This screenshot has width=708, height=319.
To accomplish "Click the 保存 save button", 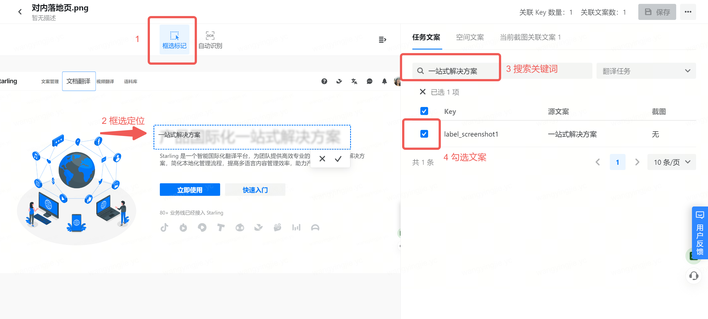I will 657,12.
